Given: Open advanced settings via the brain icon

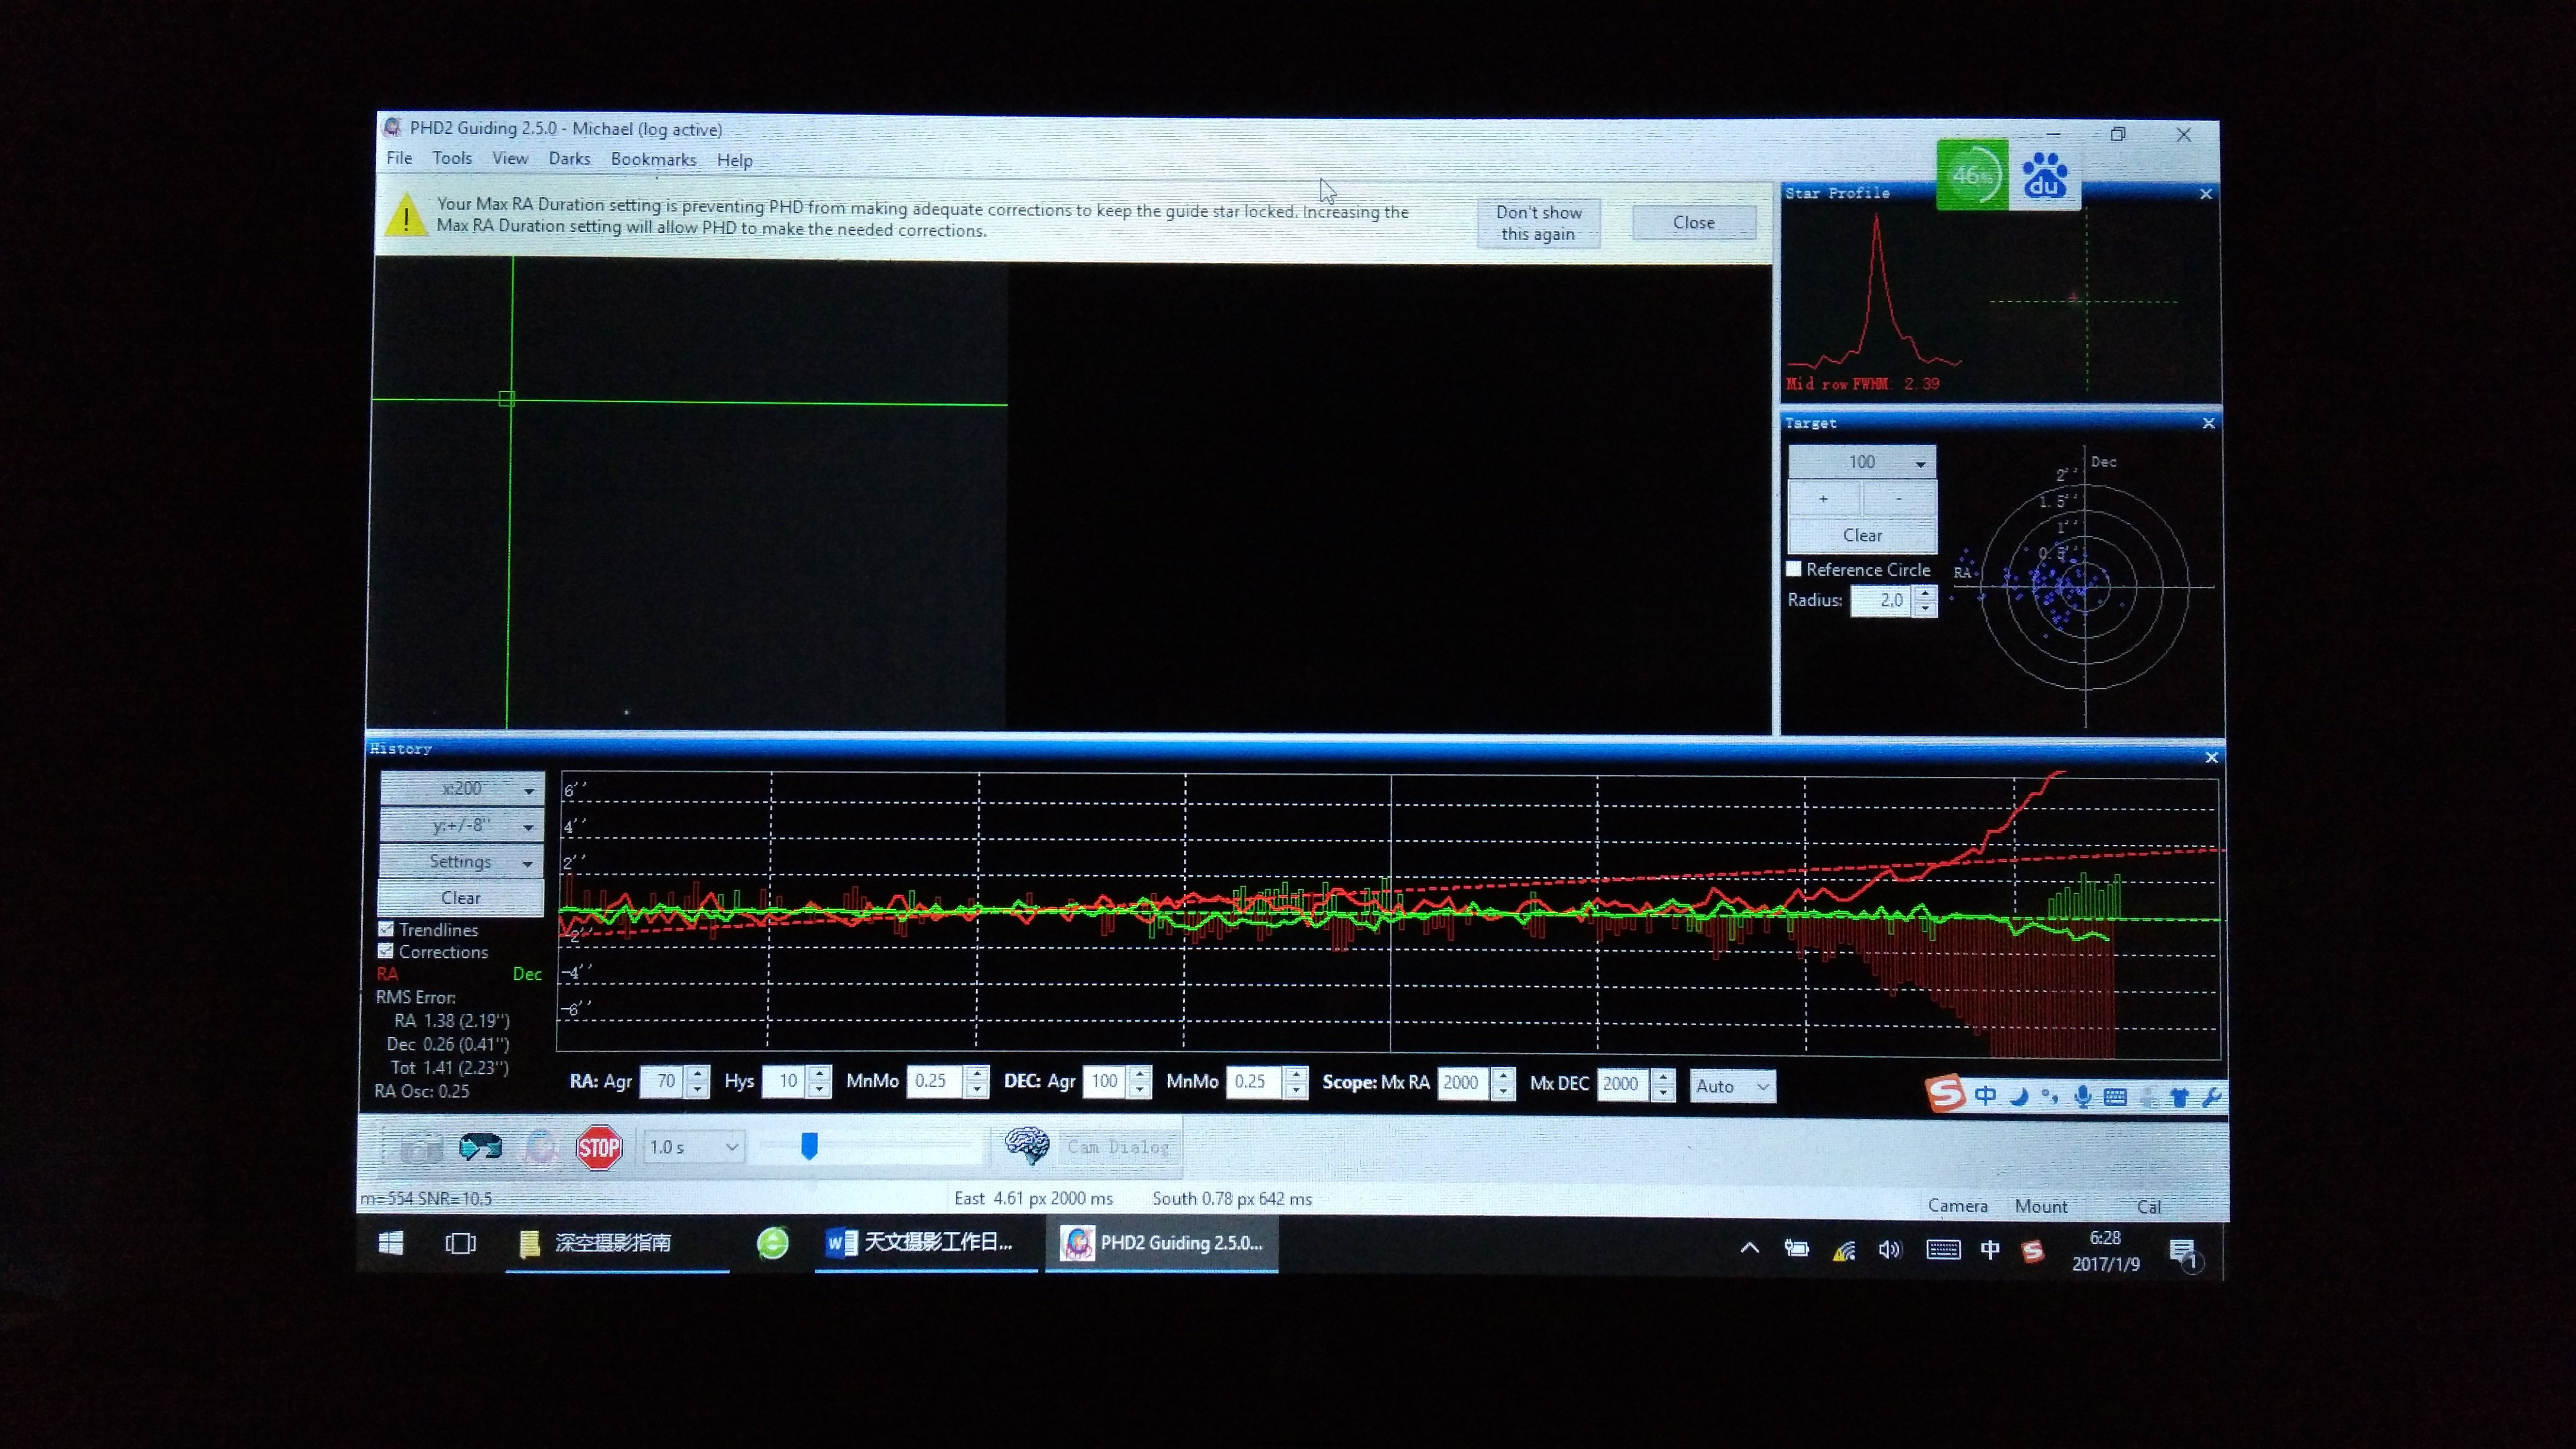Looking at the screenshot, I should coord(1026,1146).
